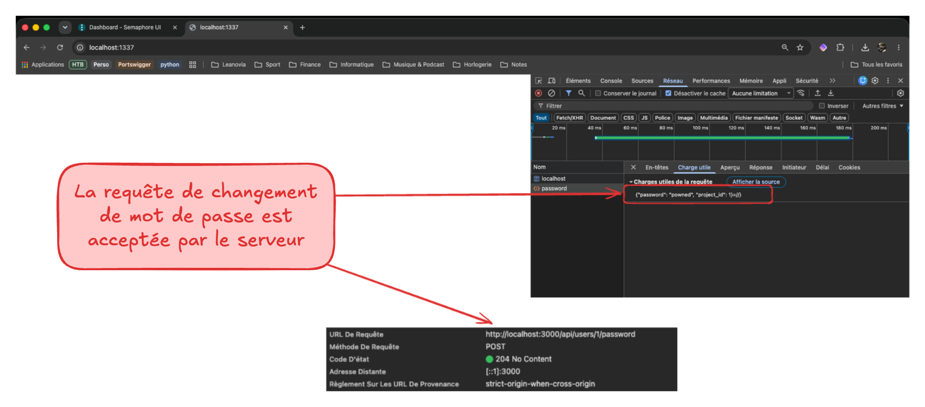Import a HAR file with the upload arrow
925x407 pixels.
(x=817, y=93)
